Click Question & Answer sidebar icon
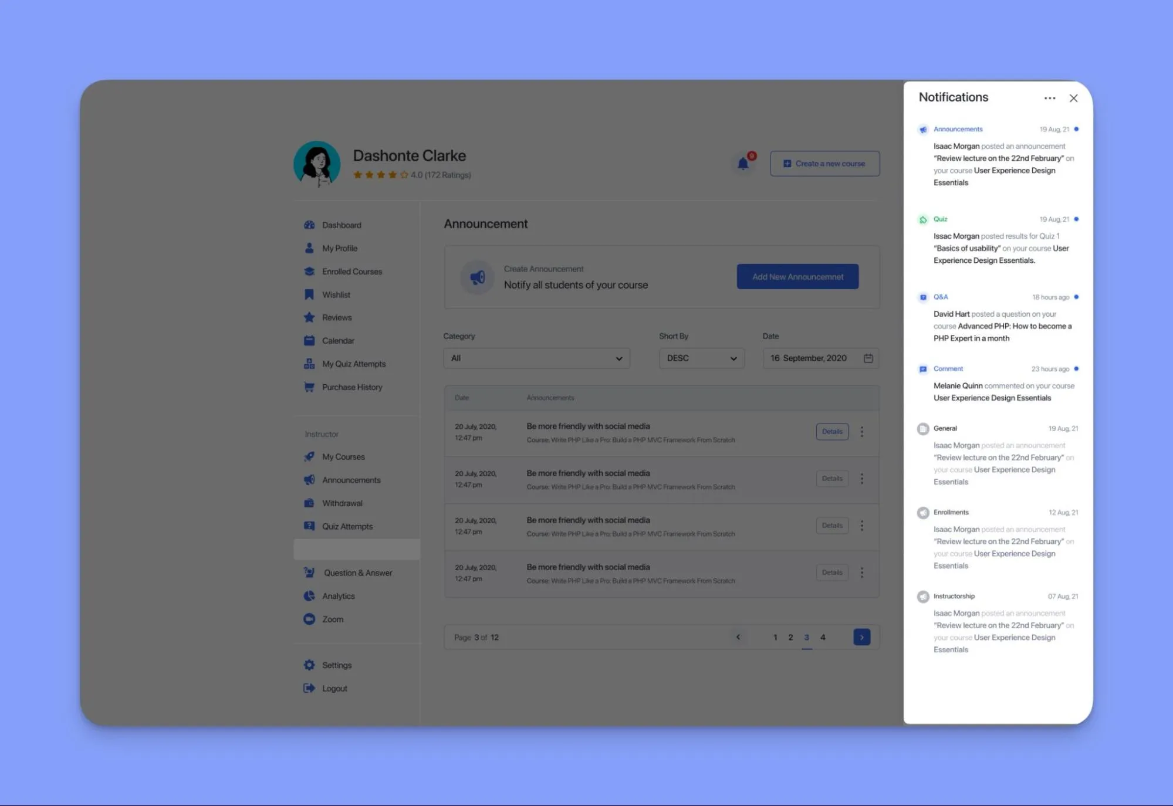This screenshot has height=806, width=1173. 309,573
